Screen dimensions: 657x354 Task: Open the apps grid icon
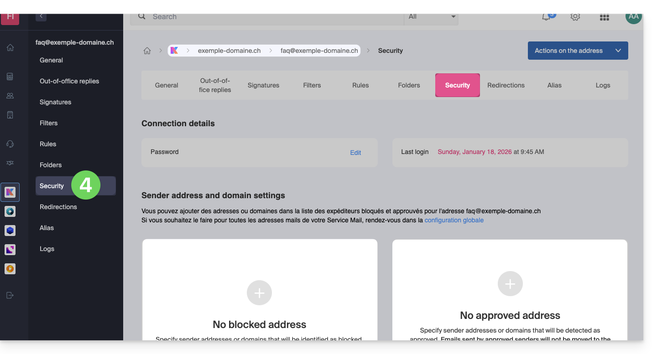click(x=605, y=17)
